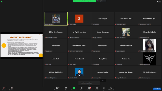The height and width of the screenshot is (91, 162).
Task: Select Dhiya Ayu Nuswantari's participant tile
Action: click(56, 32)
